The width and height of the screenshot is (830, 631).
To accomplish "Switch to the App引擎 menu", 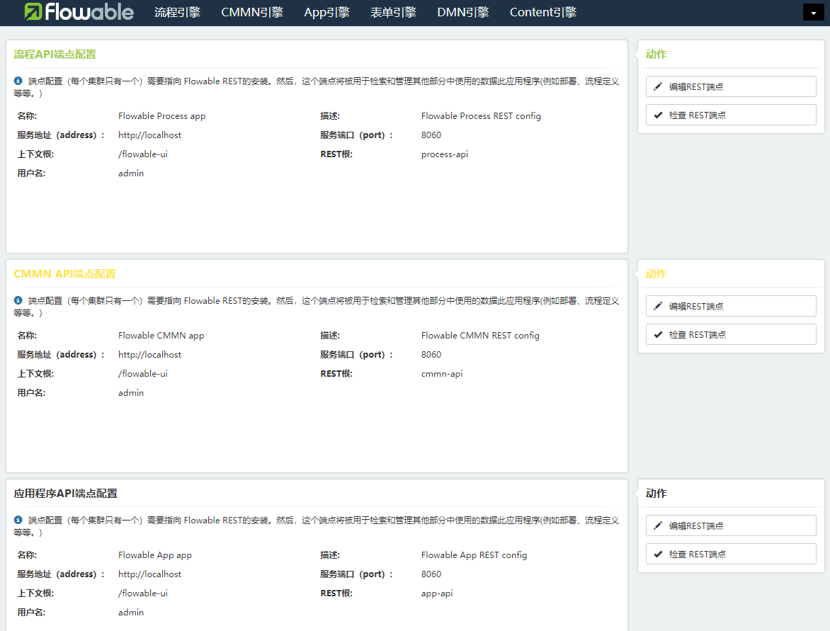I will 326,12.
